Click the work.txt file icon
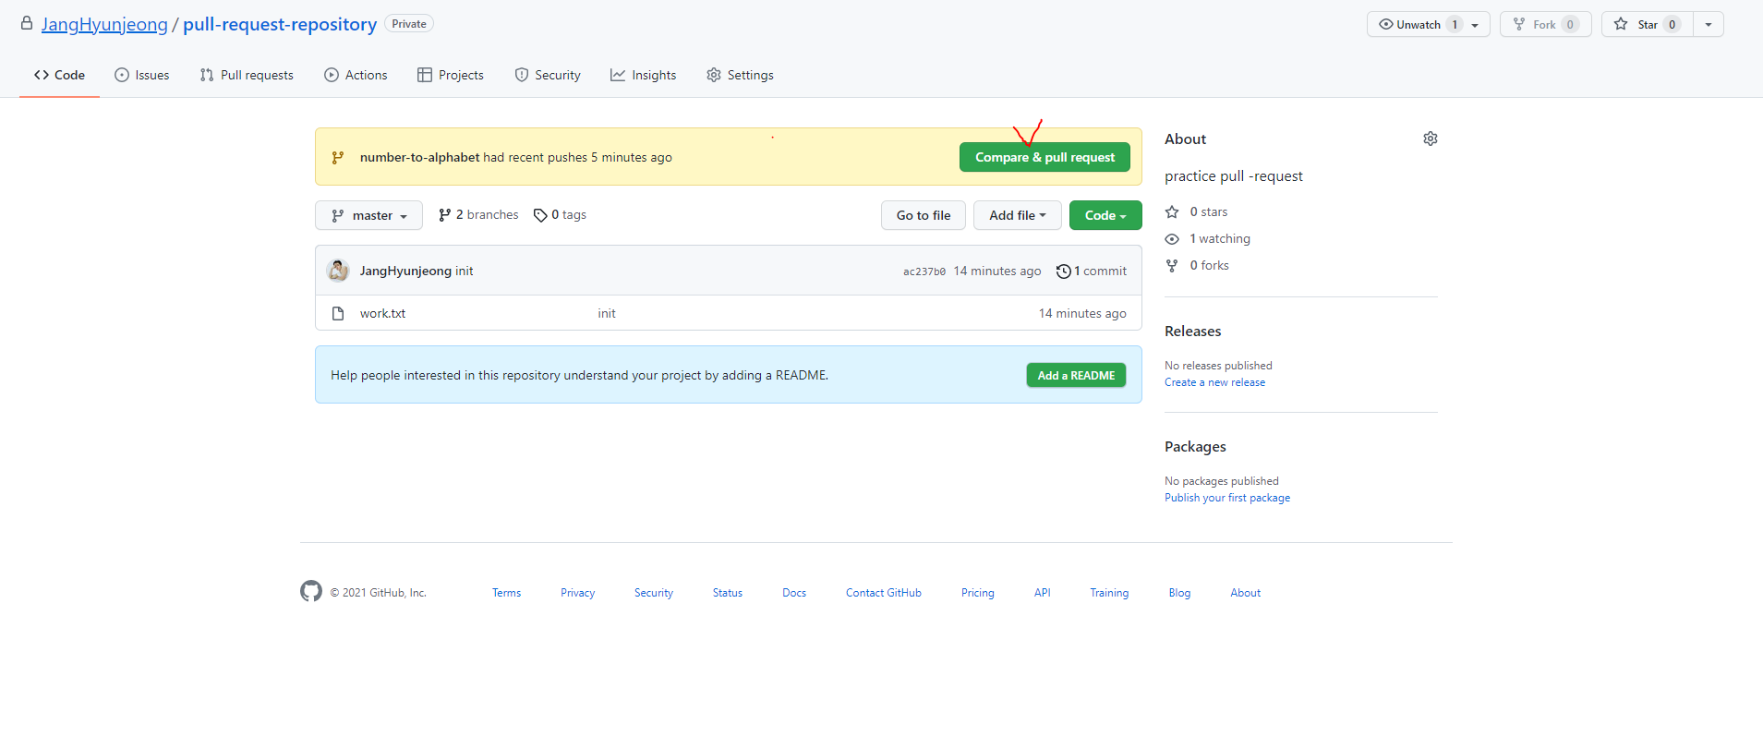 338,313
